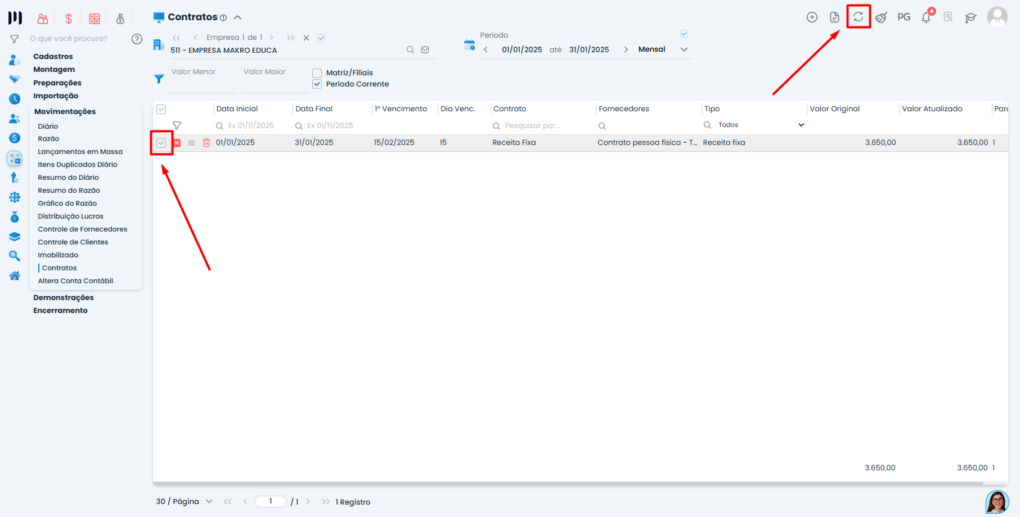Screen dimensions: 1020x517
Task: Open the 30 / Página page size dropdown
Action: pyautogui.click(x=184, y=502)
